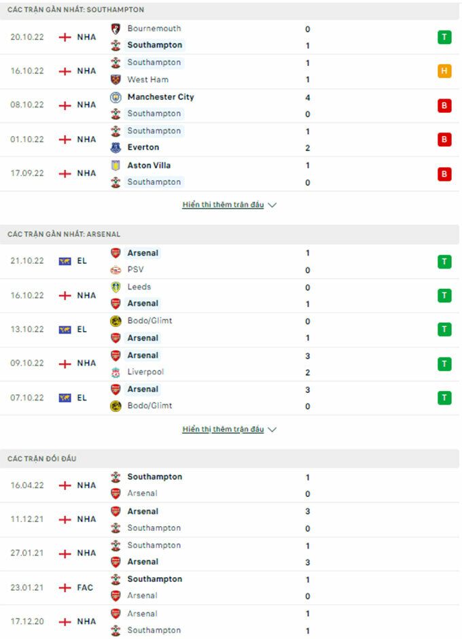The image size is (462, 639).
Task: Open 'Hiển thị thêm trận đấu' under Arsenal
Action: [x=223, y=430]
